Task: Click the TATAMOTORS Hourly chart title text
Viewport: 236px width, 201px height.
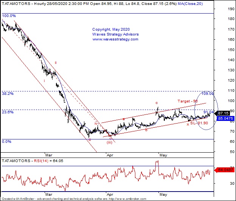Action: [x=89, y=3]
